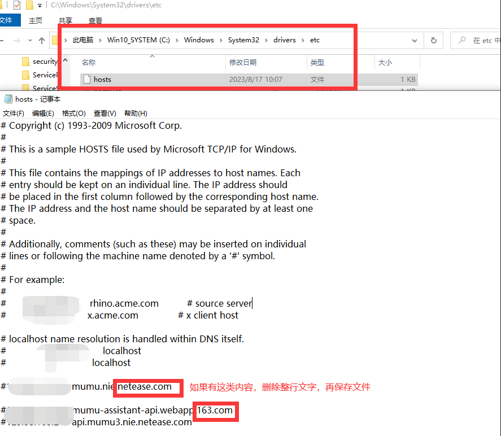Sort by 修改日期 column header

click(243, 62)
